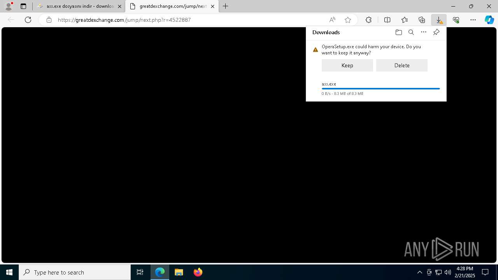Search downloads in the Downloads panel

[x=411, y=32]
